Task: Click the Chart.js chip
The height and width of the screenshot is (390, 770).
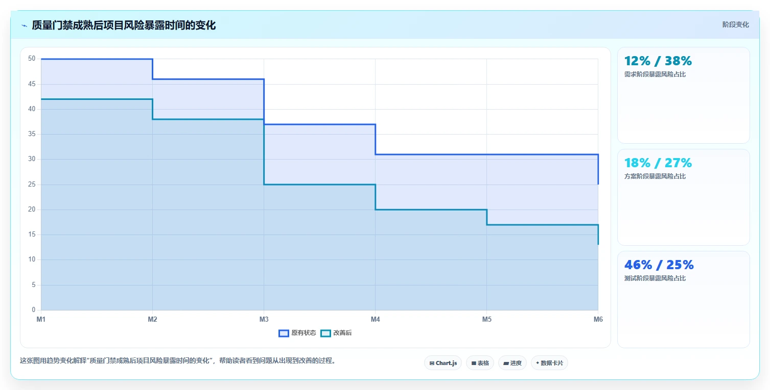Action: pyautogui.click(x=443, y=363)
